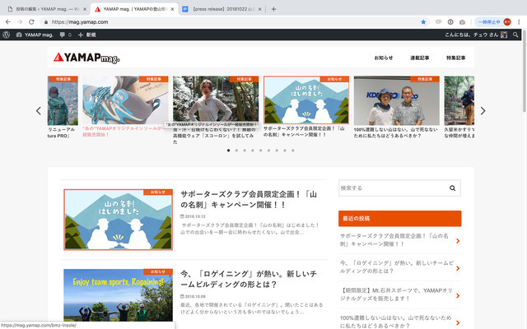Viewport: 527px width, 329px height.
Task: Click the 最近の投稿 sidebar heading
Action: tap(400, 219)
